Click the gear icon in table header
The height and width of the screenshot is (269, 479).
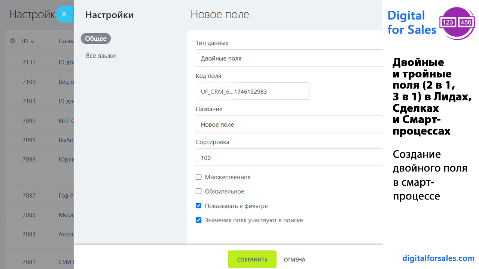pyautogui.click(x=12, y=41)
